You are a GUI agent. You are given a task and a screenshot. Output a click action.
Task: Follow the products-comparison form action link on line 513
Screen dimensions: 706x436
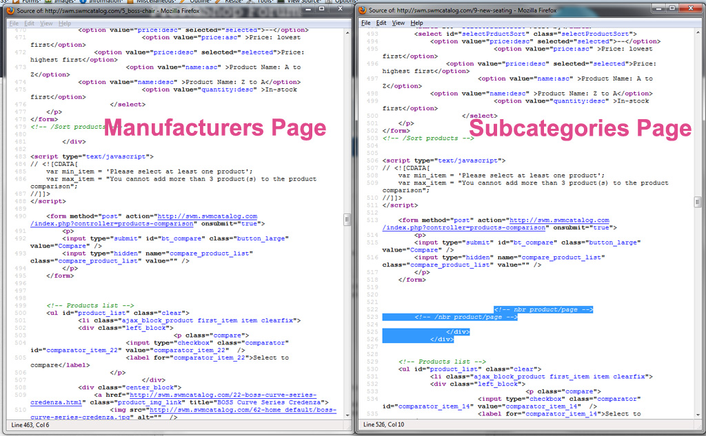coord(496,224)
